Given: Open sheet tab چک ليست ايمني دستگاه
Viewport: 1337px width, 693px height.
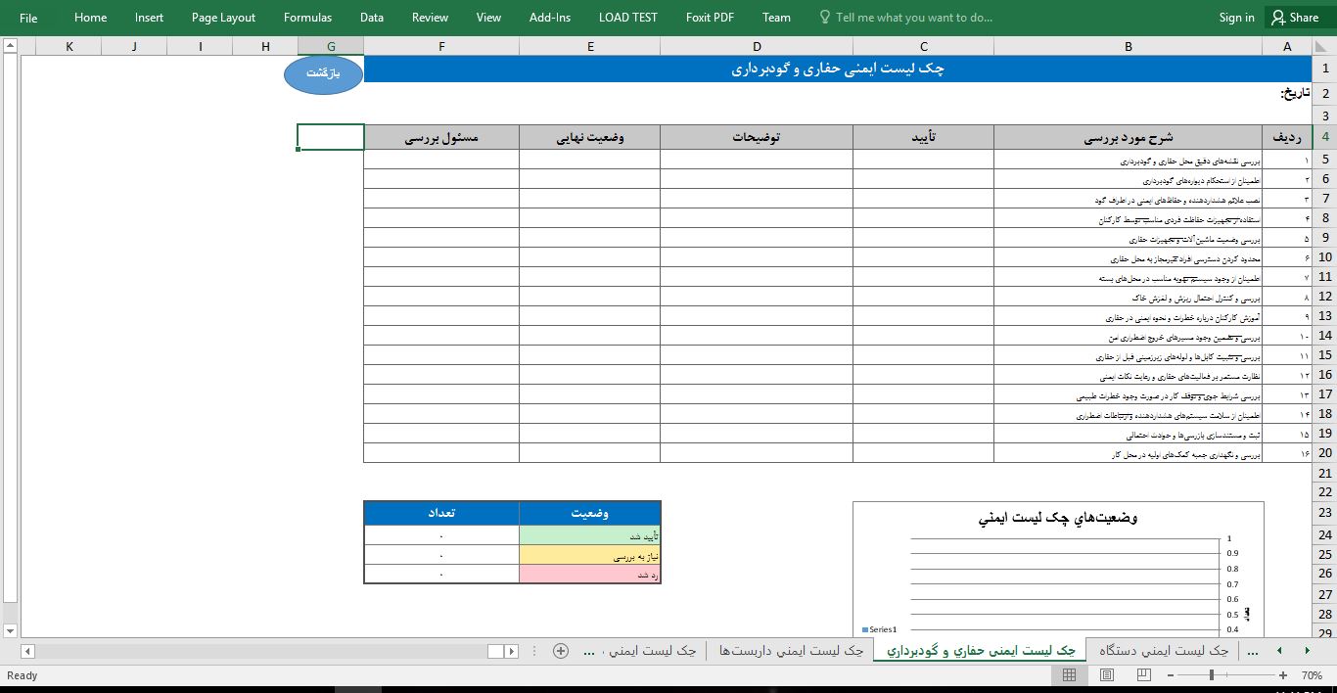Looking at the screenshot, I should [1164, 651].
